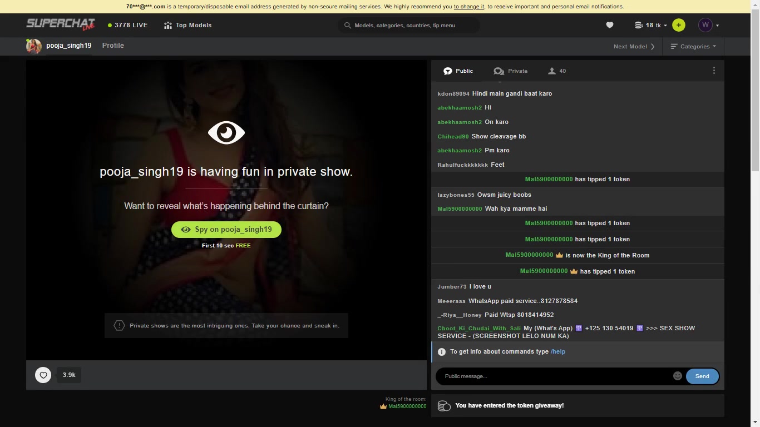Select the Public chat tab
The height and width of the screenshot is (427, 760).
pos(458,71)
